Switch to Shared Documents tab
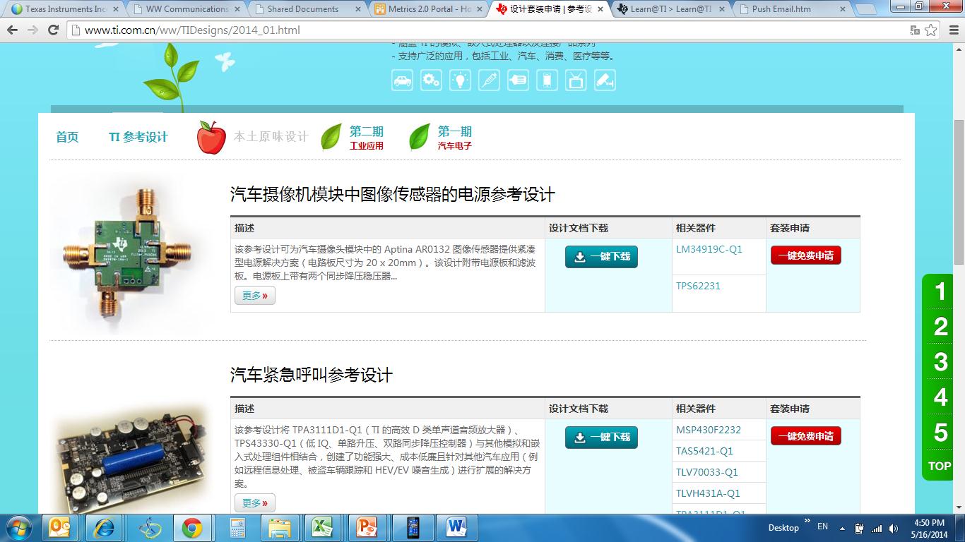965x542 pixels. pos(309,9)
